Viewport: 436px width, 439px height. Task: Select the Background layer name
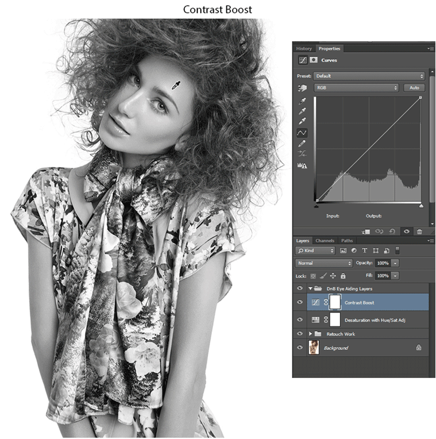point(336,348)
